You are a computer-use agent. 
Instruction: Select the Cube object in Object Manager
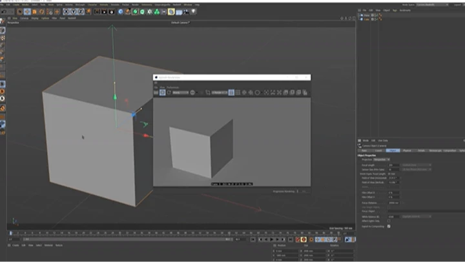[x=367, y=19]
